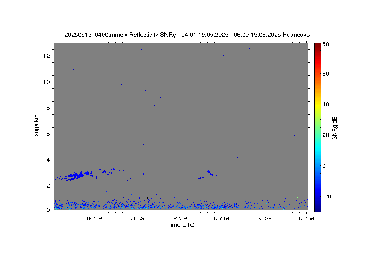Viewport: 381px width, 254px height.
Task: Click the plot title text 20250519_0400.mmclx Reflectivity SNRg
Action: pos(120,35)
